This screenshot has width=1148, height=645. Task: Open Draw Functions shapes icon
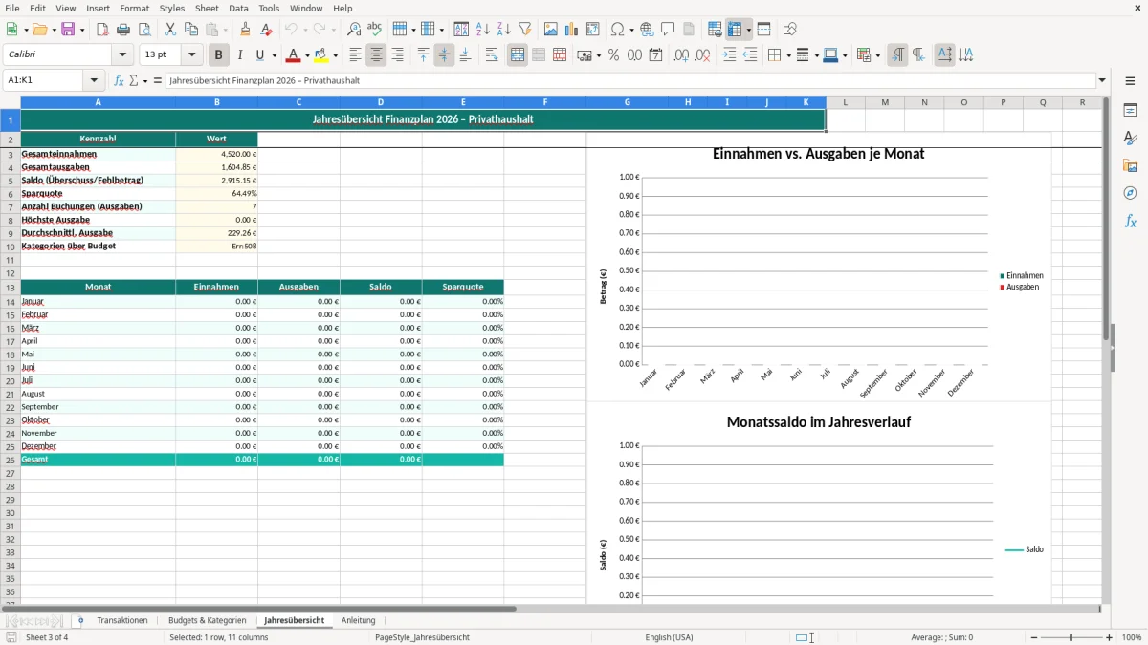click(790, 30)
